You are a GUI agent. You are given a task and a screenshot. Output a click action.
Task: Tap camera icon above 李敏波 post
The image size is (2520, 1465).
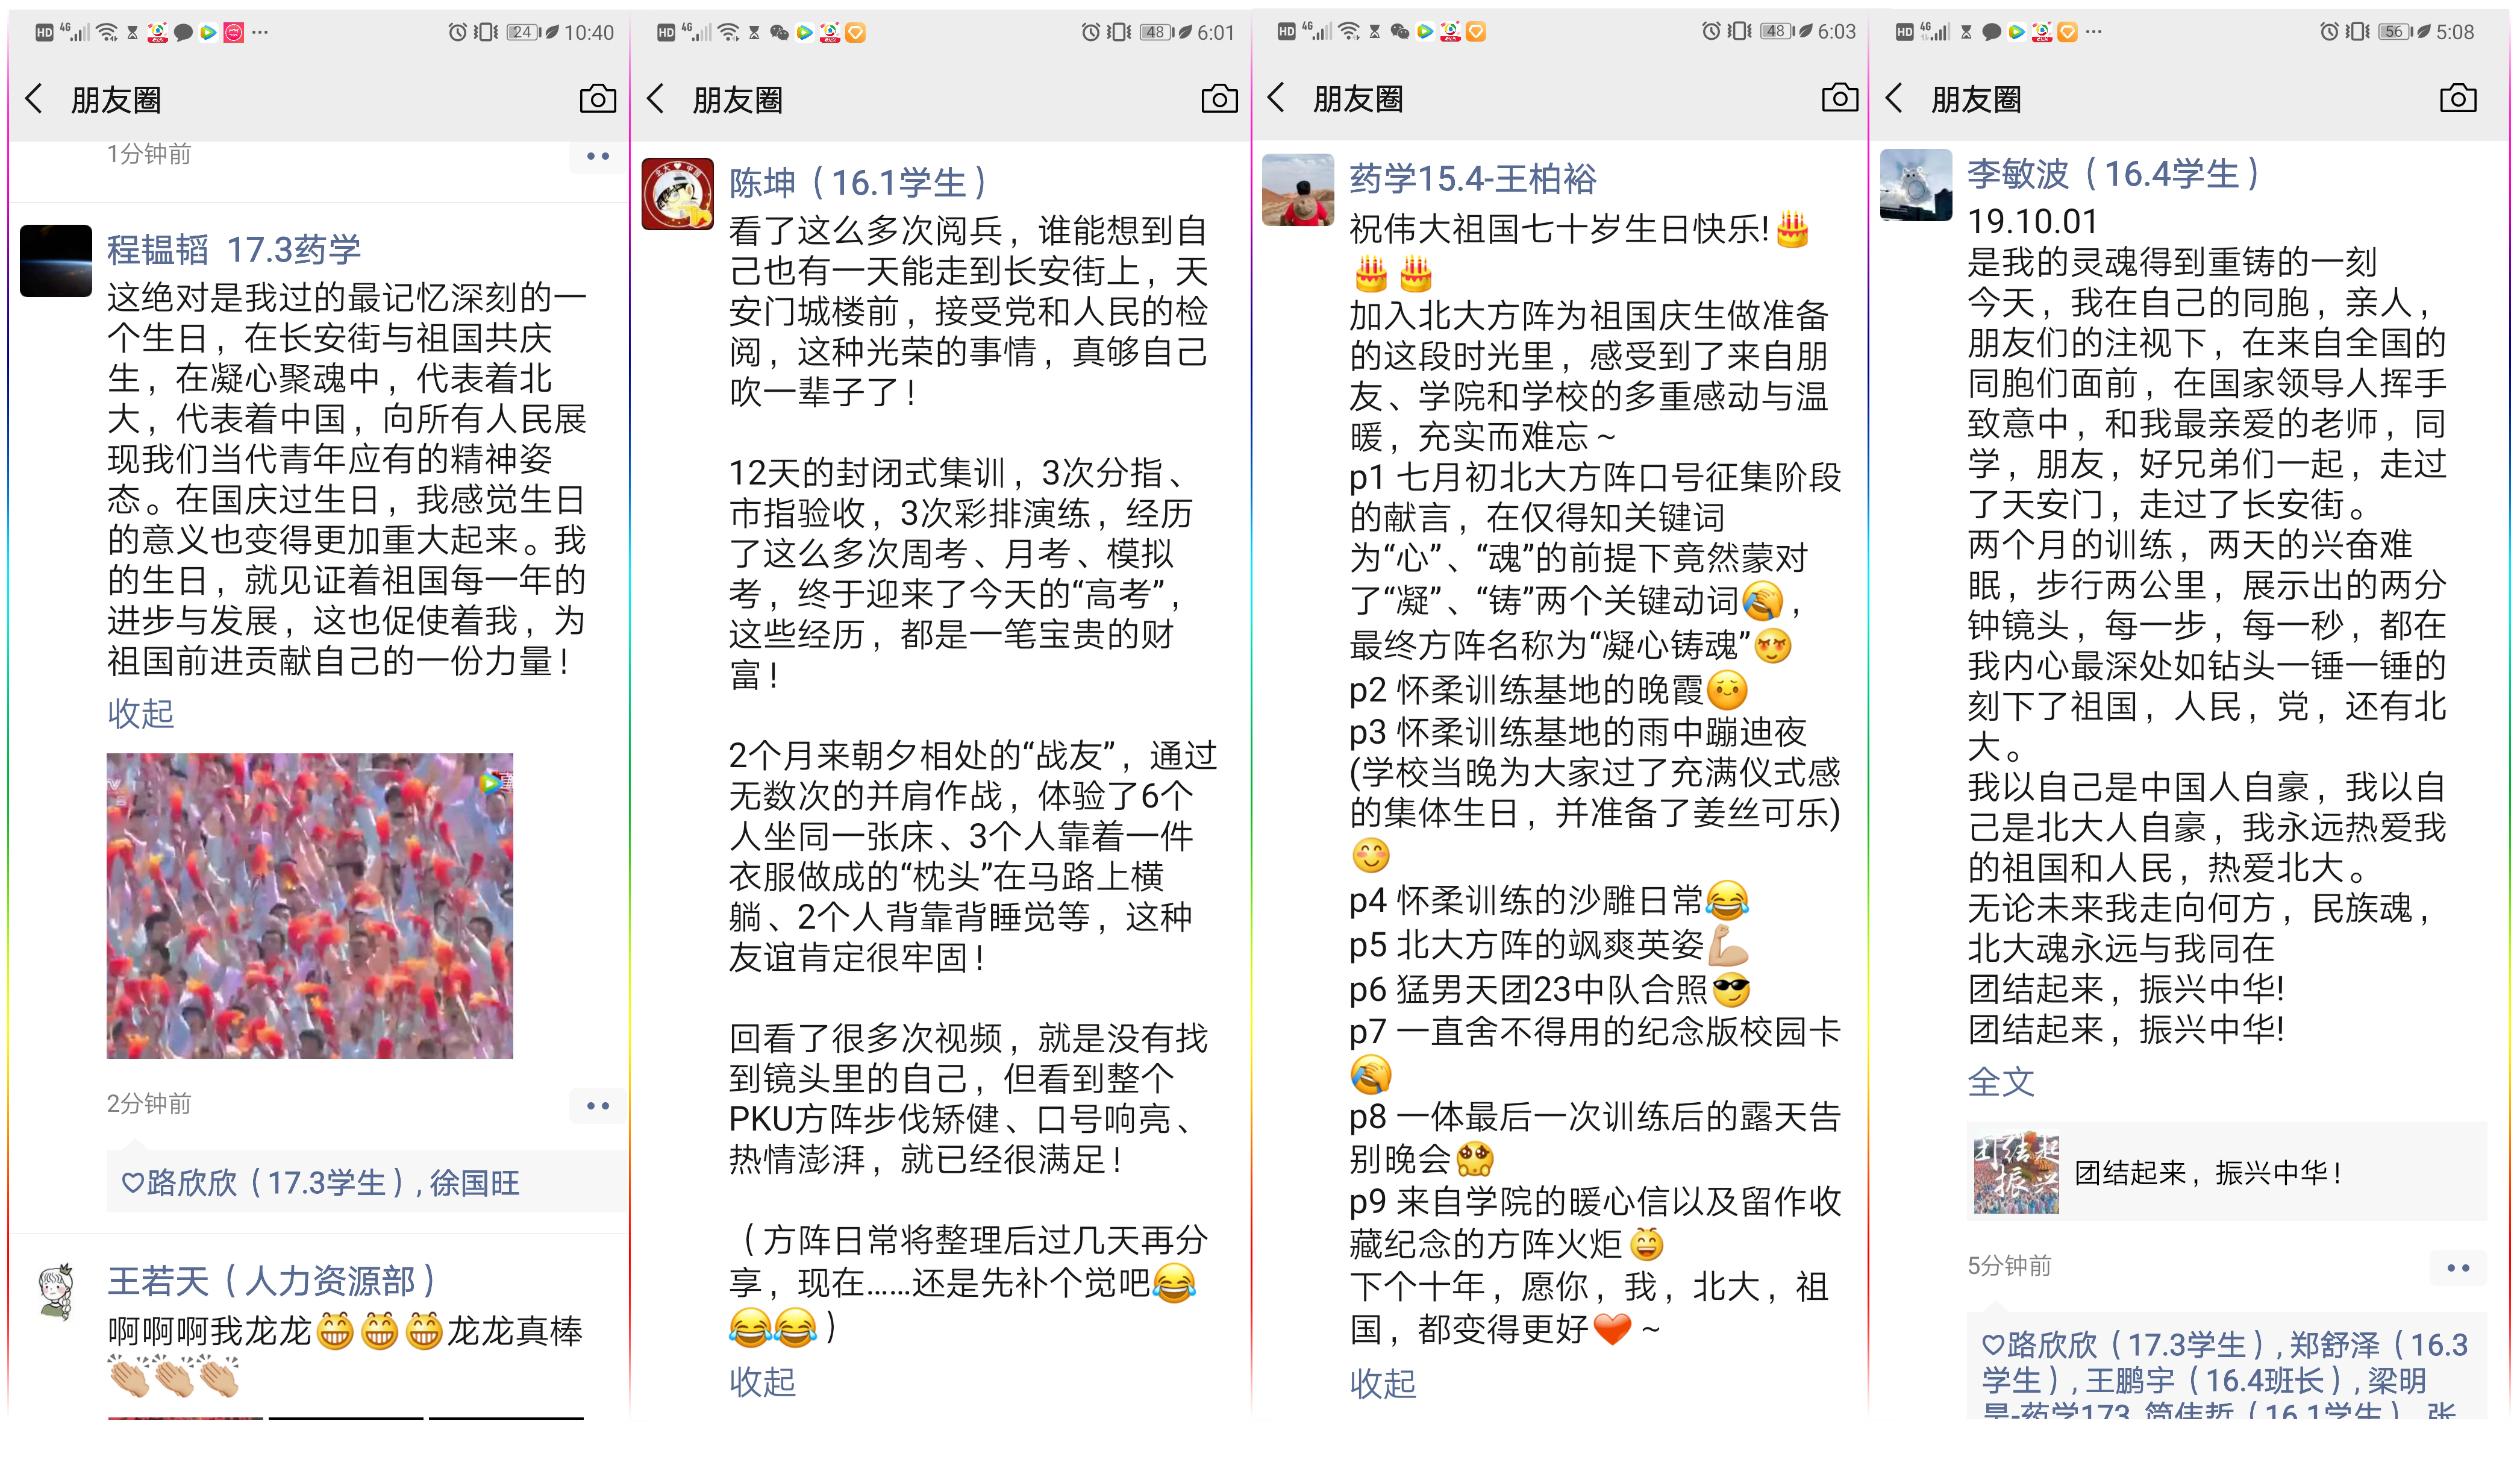click(x=2457, y=98)
